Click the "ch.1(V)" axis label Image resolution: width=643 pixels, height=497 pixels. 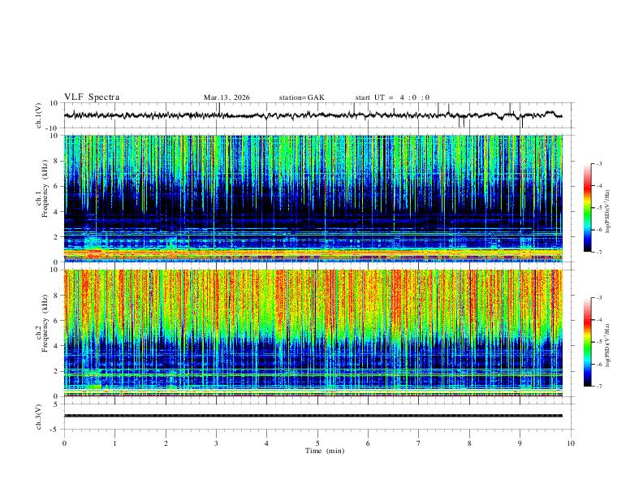tap(39, 115)
